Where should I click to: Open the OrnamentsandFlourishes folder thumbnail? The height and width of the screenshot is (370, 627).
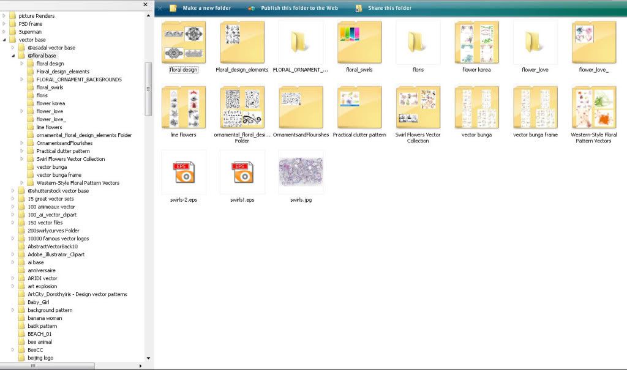click(301, 107)
